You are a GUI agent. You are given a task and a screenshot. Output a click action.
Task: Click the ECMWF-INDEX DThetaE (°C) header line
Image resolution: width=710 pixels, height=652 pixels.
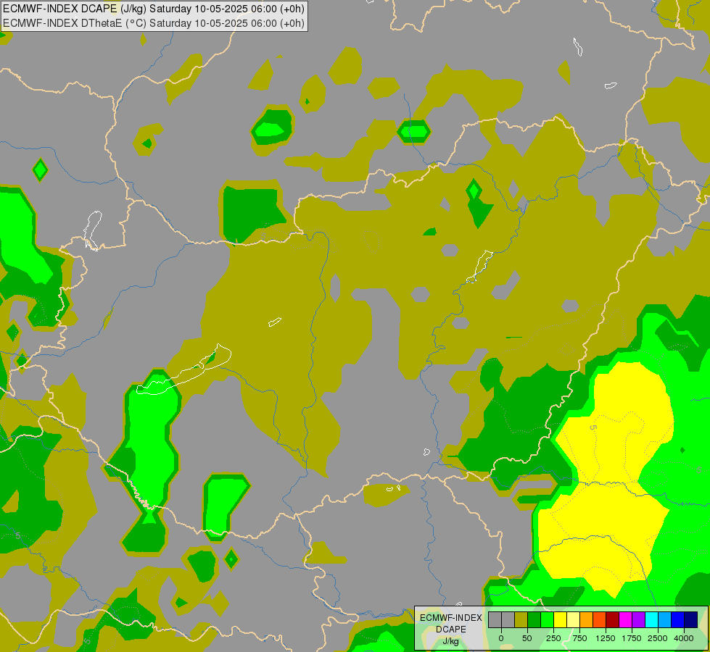click(x=154, y=23)
